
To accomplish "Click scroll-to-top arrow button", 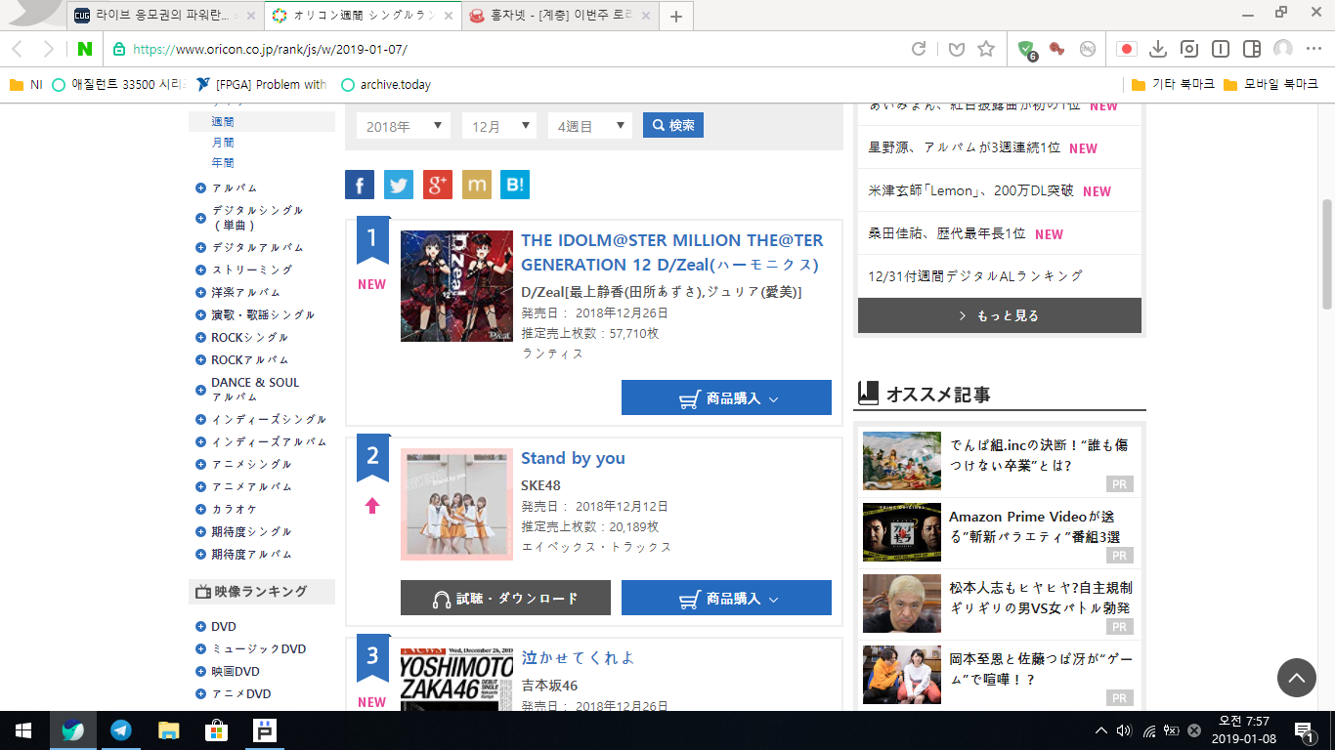I will pos(1296,677).
